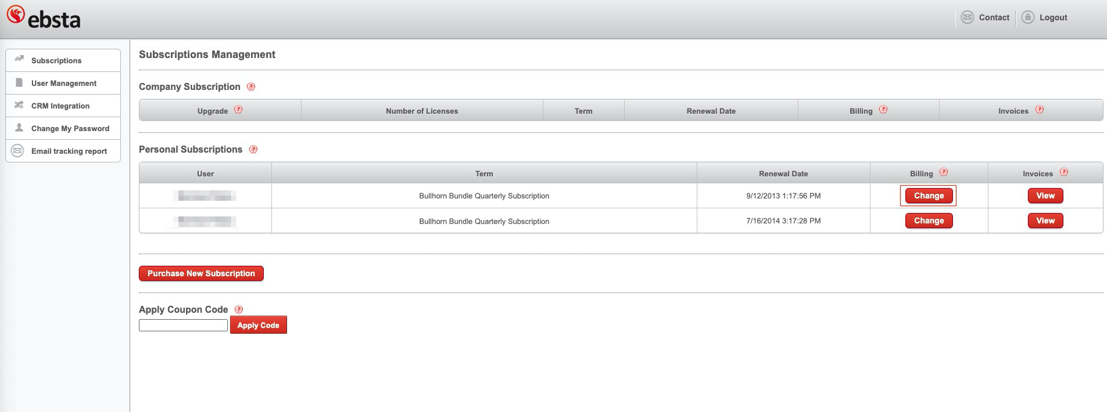1107x412 pixels.
Task: Click help icon beside Apply Coupon Code
Action: pyautogui.click(x=239, y=309)
